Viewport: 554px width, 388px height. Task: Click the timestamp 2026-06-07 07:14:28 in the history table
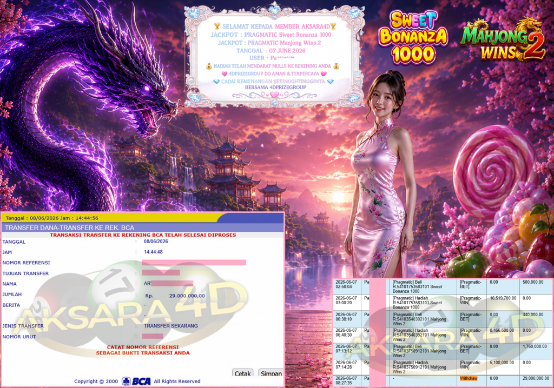(x=347, y=365)
